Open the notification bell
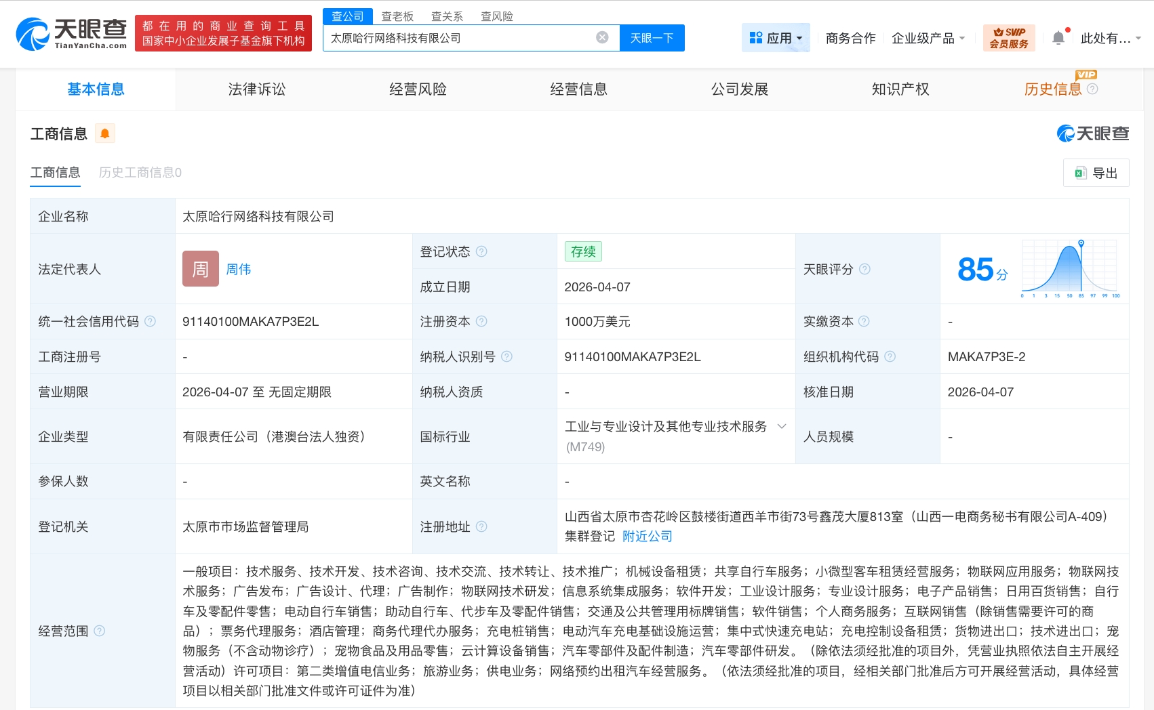The height and width of the screenshot is (710, 1154). click(1058, 38)
